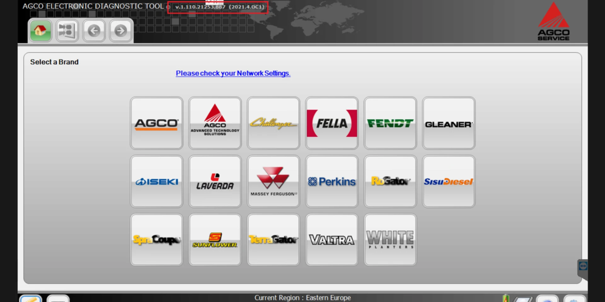This screenshot has height=302, width=605.
Task: Choose the Gleaner brand tile
Action: [x=448, y=123]
